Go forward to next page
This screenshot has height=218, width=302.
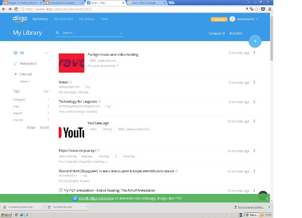point(10,9)
